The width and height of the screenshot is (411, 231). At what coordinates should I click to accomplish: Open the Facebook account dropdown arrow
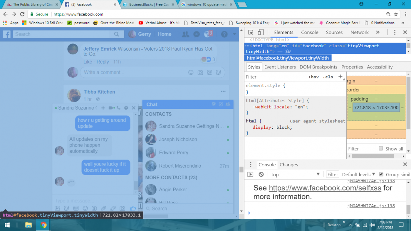click(x=235, y=34)
